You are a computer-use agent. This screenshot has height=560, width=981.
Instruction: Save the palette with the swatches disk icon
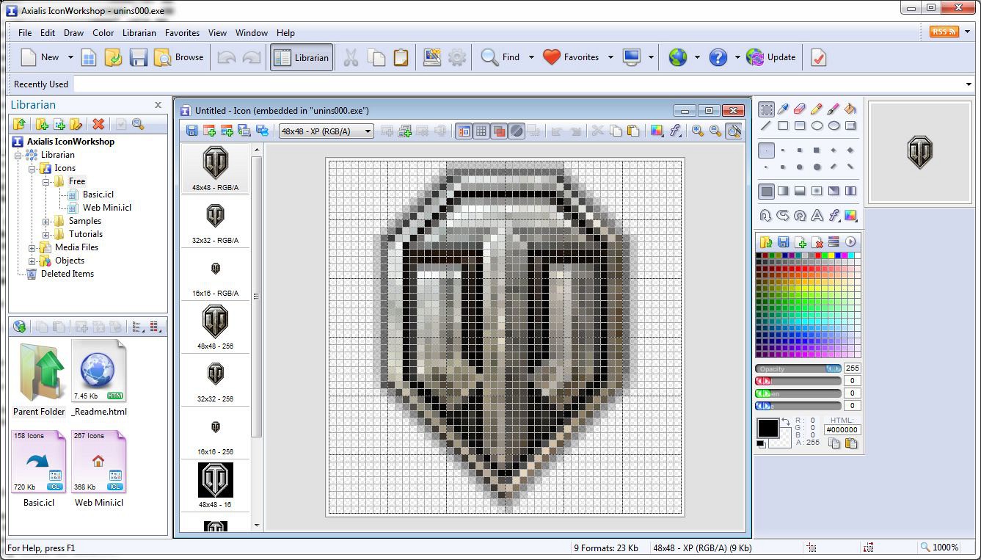(783, 242)
